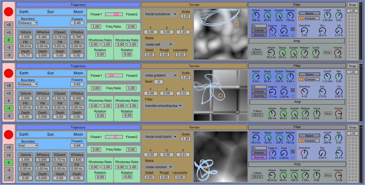Viewport: 365px width, 185px height.
Task: Expand the Boundary dropdown set to fold
Action: (x=28, y=146)
